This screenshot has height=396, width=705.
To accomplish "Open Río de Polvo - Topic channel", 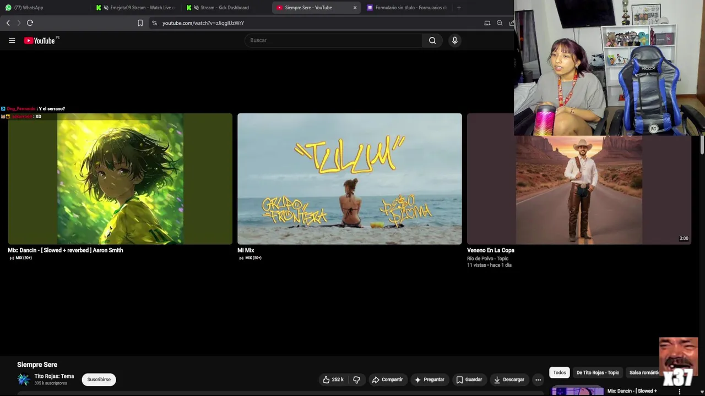I will 487,258.
